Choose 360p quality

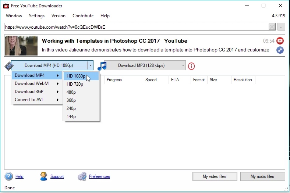point(81,100)
